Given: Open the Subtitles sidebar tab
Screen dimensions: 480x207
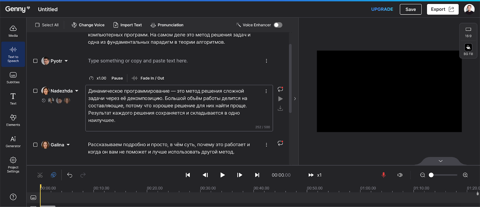Looking at the screenshot, I should tap(13, 78).
